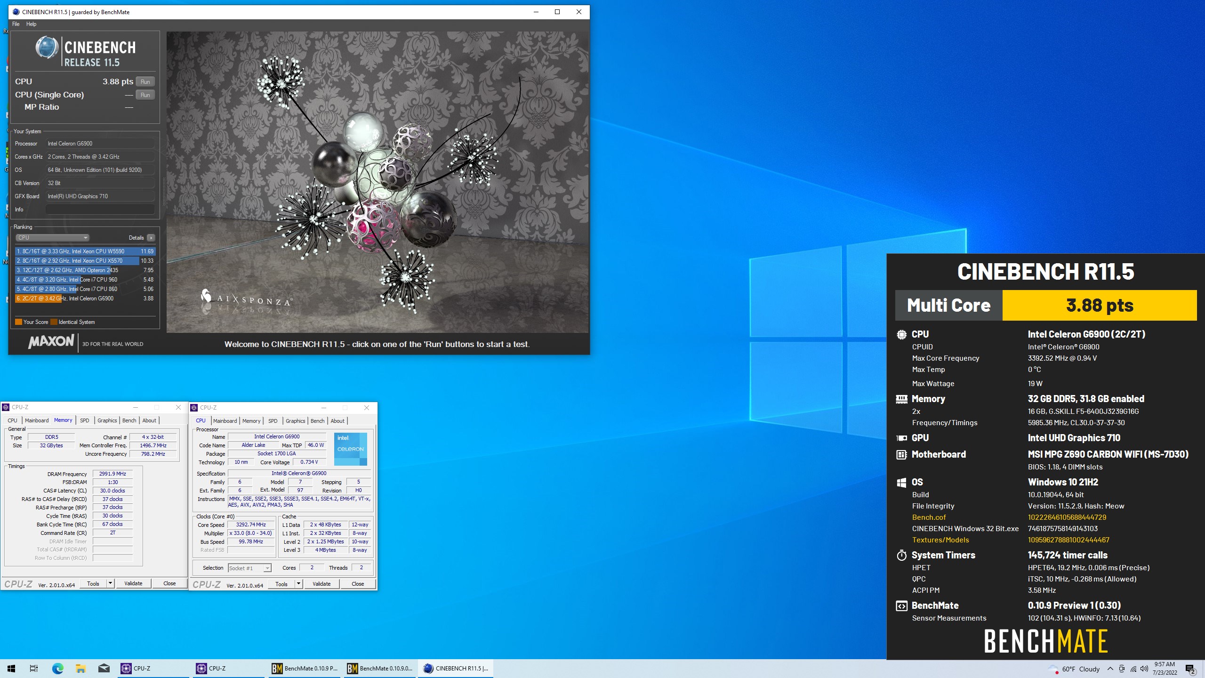Click Tools button in right CPU-Z window
The height and width of the screenshot is (678, 1205).
coord(281,584)
